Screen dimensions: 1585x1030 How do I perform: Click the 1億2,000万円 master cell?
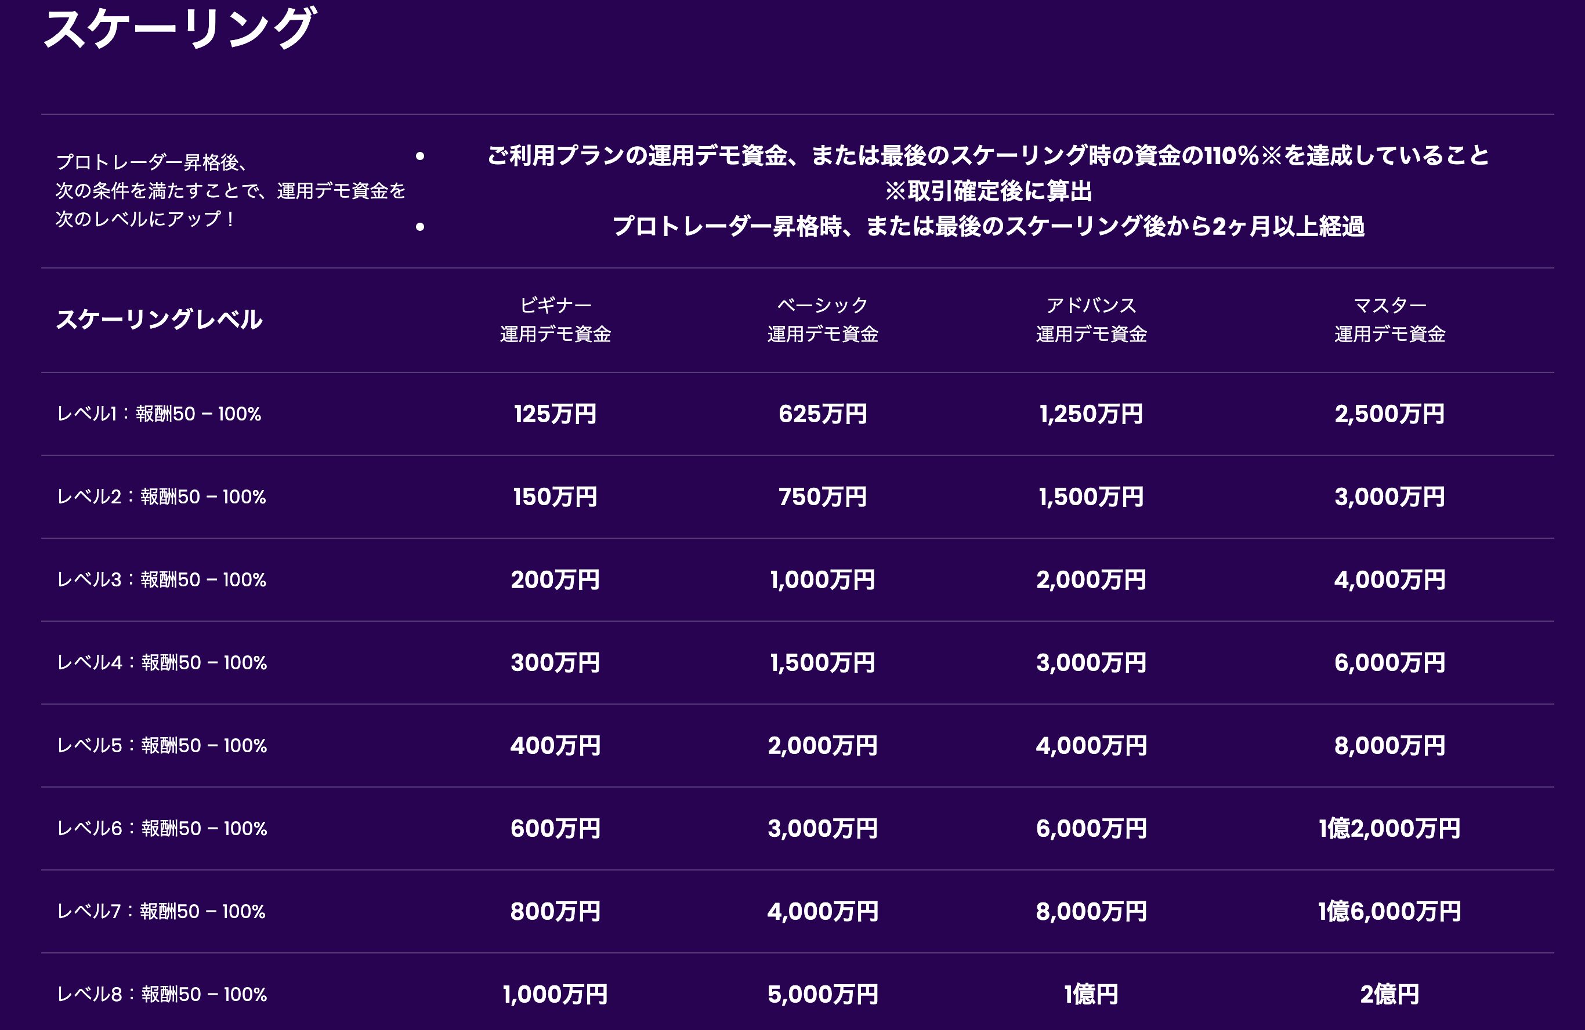pos(1389,828)
